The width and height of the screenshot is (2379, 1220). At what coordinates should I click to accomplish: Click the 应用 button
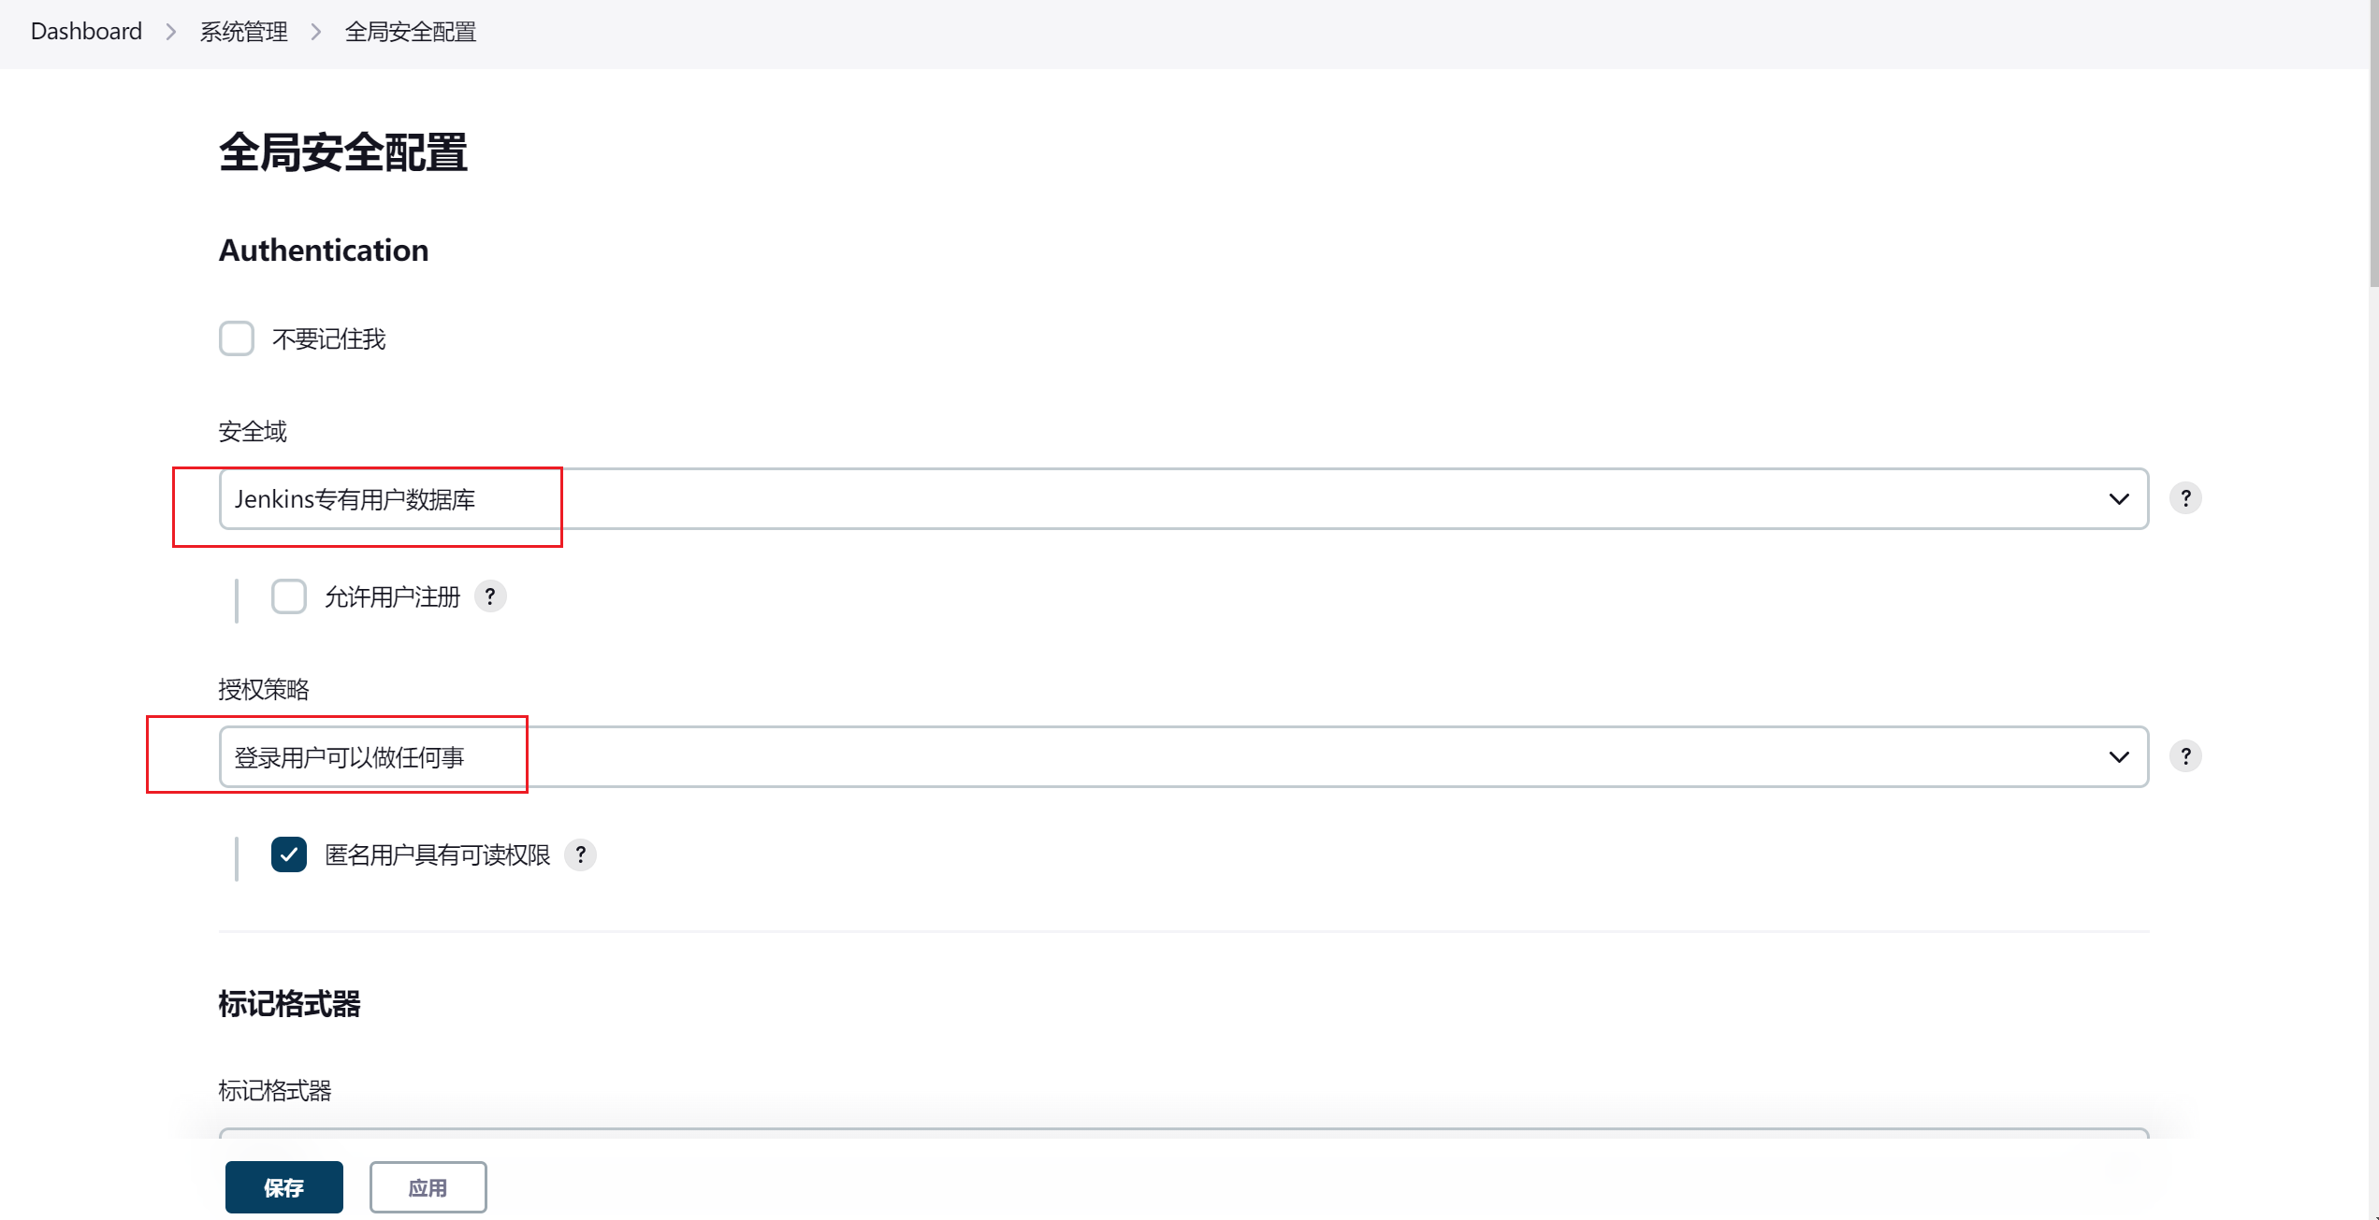click(428, 1187)
